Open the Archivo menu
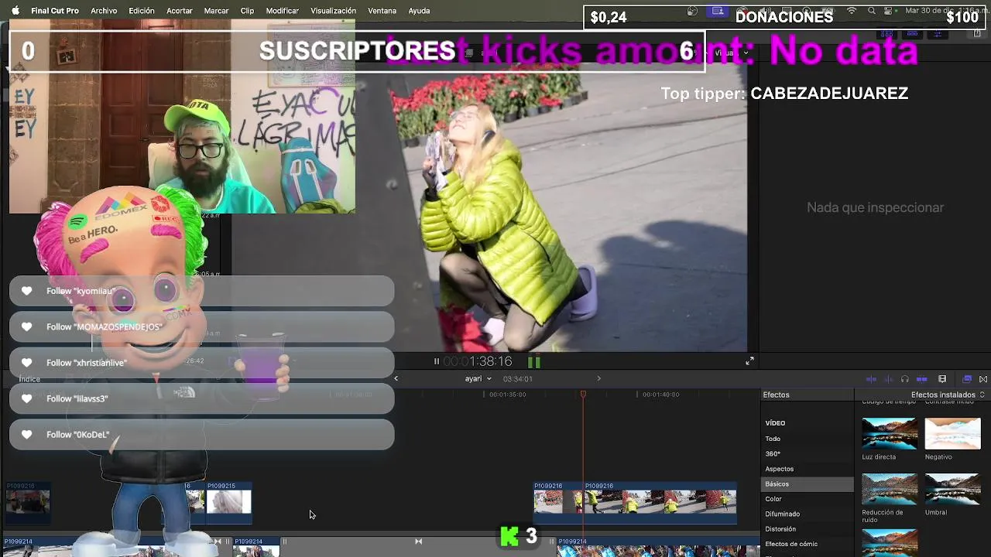The width and height of the screenshot is (991, 557). point(104,11)
